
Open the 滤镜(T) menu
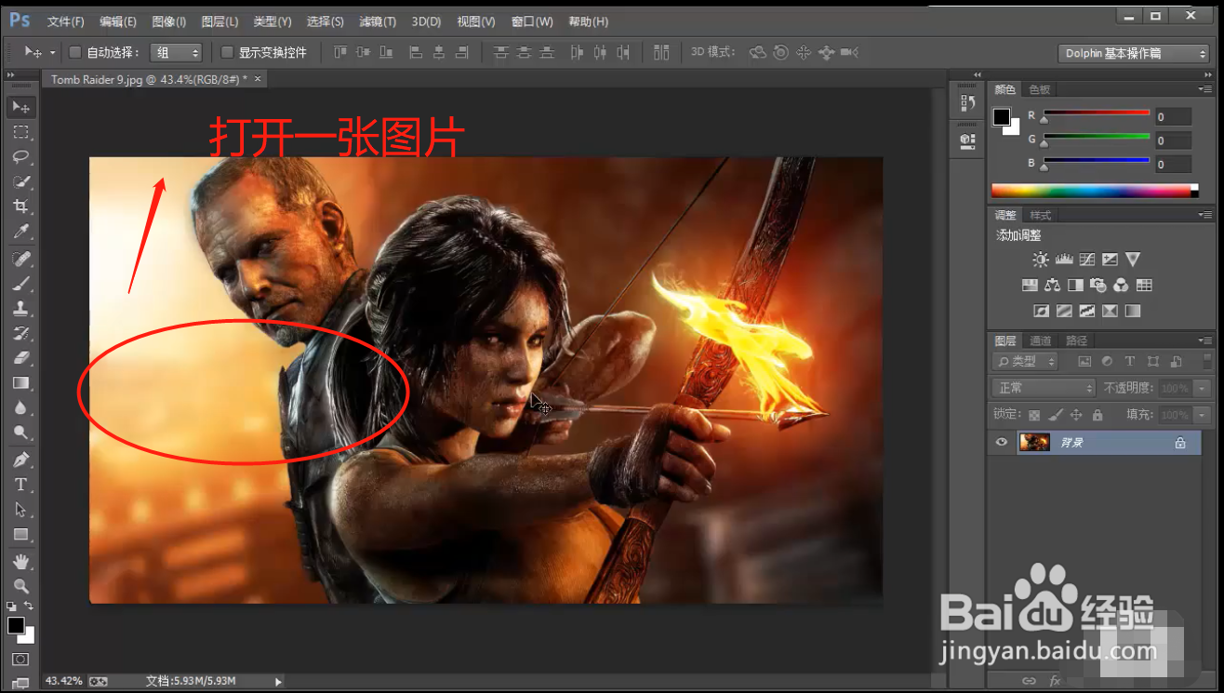378,21
